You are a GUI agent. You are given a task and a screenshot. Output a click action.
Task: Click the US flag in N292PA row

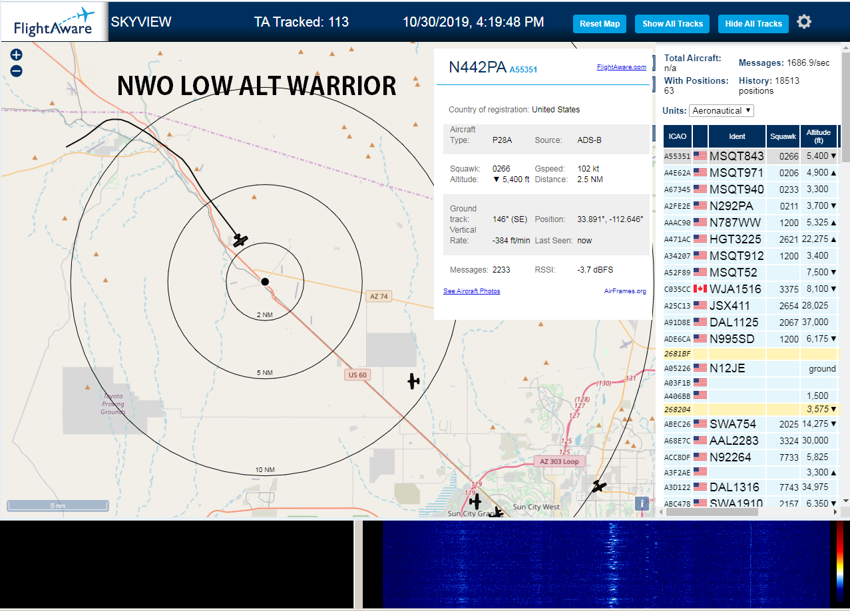(x=700, y=206)
